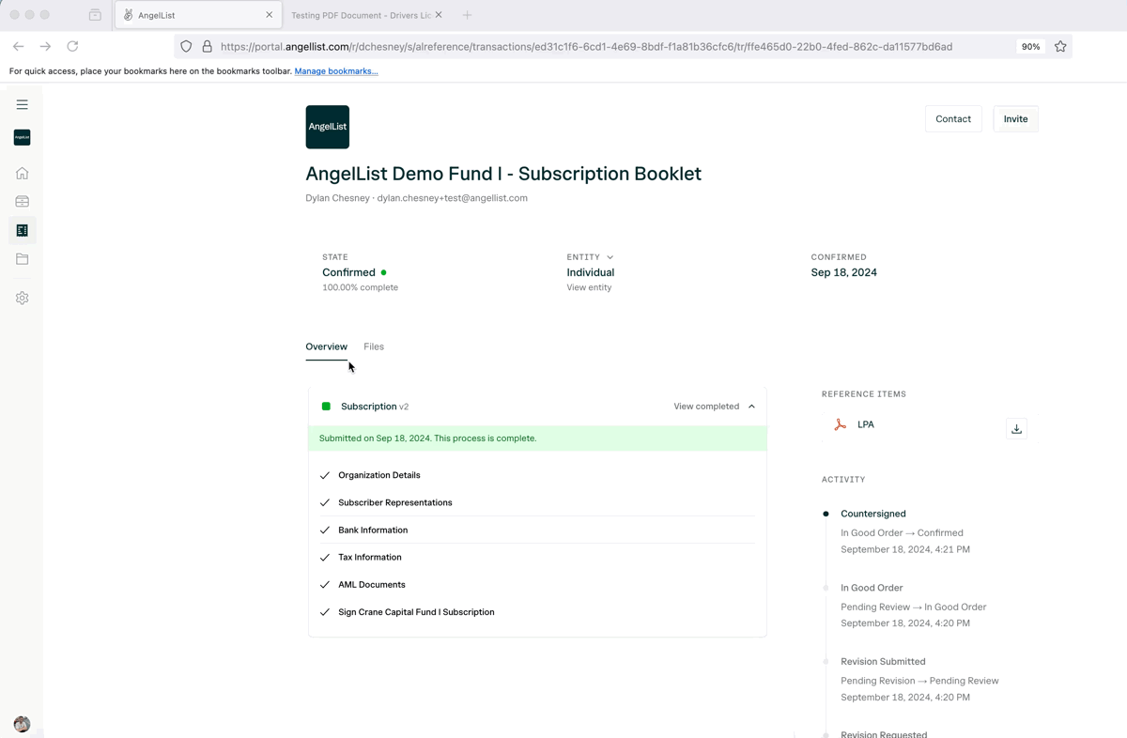Open the hamburger menu in sidebar

[22, 104]
